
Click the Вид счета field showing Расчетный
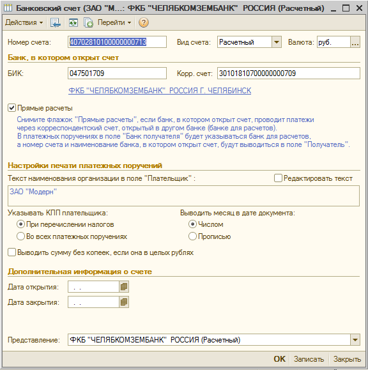click(x=245, y=42)
